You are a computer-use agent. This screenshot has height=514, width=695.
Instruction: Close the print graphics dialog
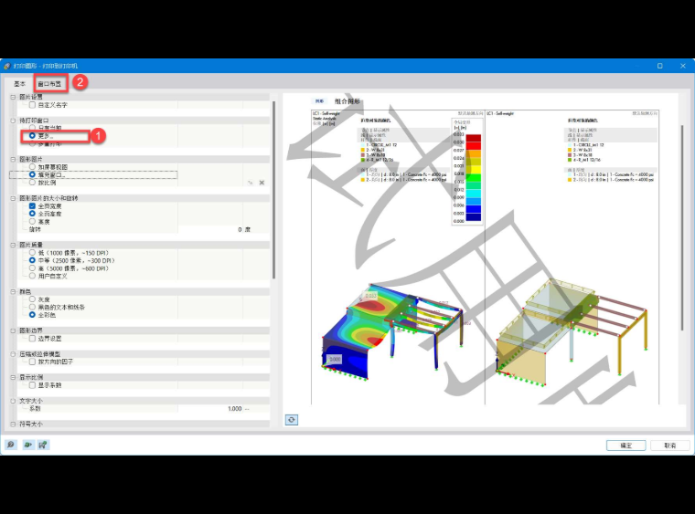click(682, 66)
